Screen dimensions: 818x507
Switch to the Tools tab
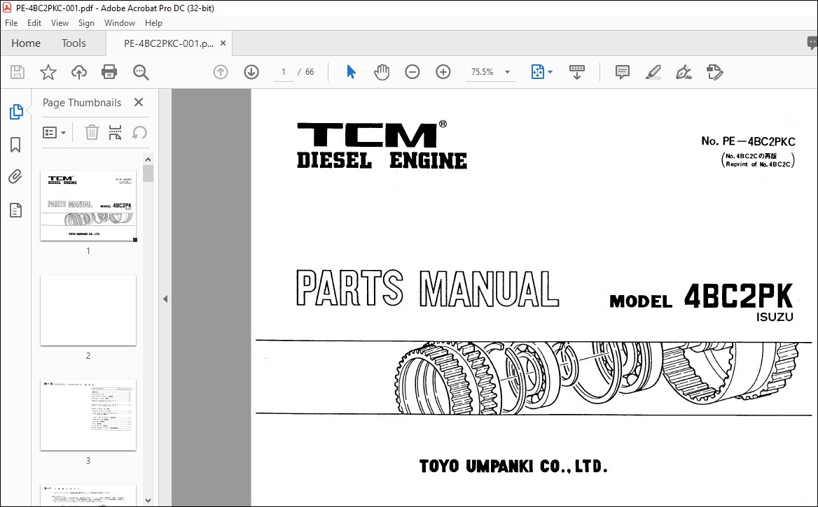click(74, 43)
